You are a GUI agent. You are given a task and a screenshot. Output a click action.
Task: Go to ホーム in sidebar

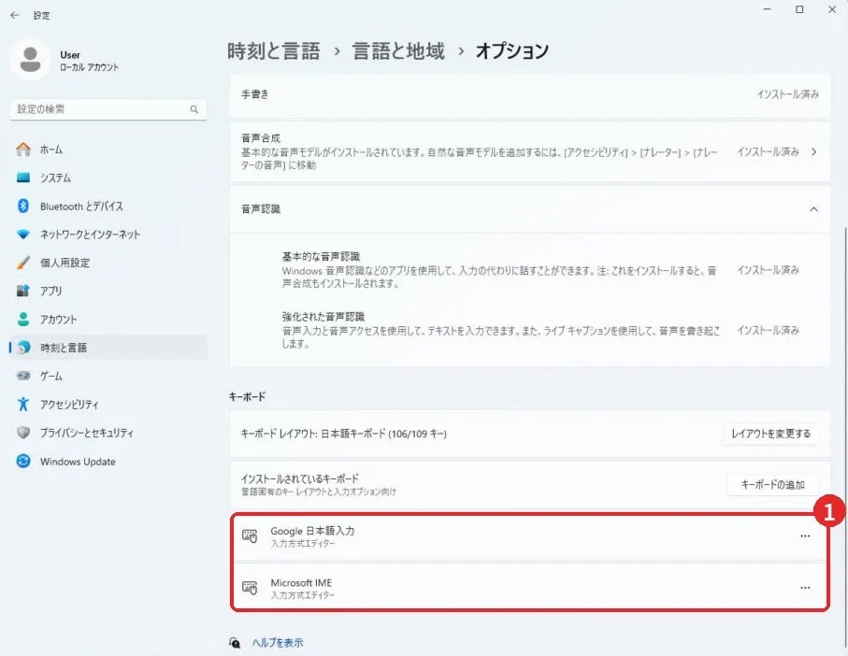[x=108, y=150]
